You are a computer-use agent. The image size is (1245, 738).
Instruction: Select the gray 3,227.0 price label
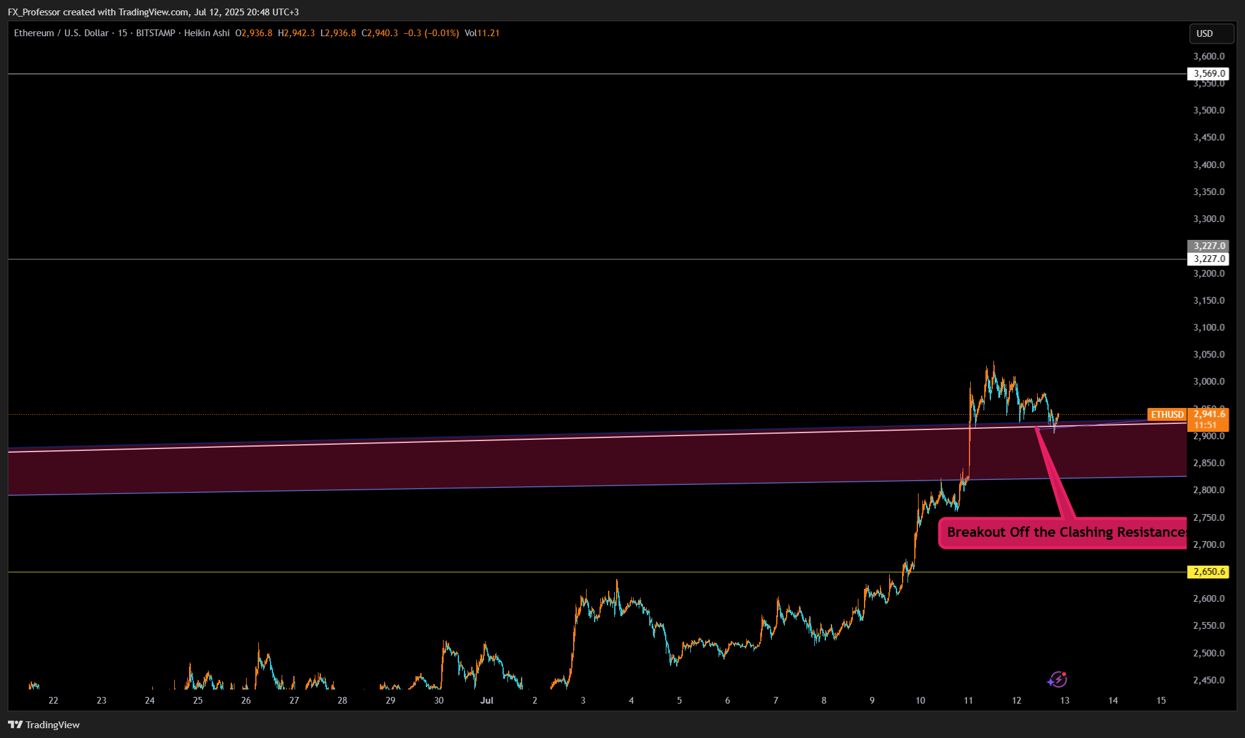(1208, 246)
